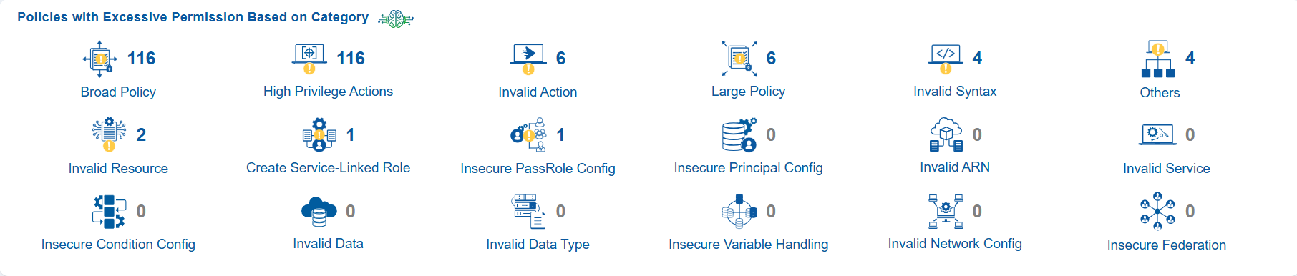Click the Broad Policy count 116
1297x276 pixels.
coord(141,59)
